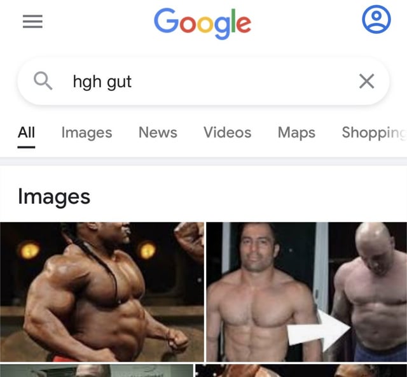Clear the search text with X icon

(366, 81)
